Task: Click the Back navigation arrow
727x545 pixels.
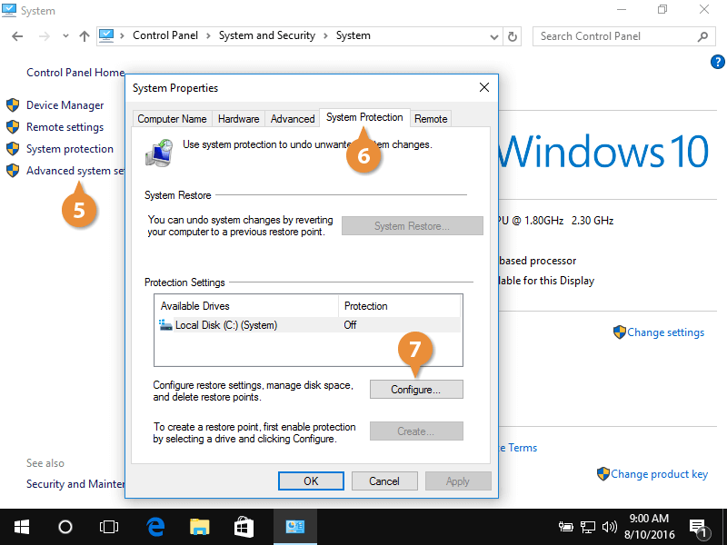Action: click(x=18, y=35)
